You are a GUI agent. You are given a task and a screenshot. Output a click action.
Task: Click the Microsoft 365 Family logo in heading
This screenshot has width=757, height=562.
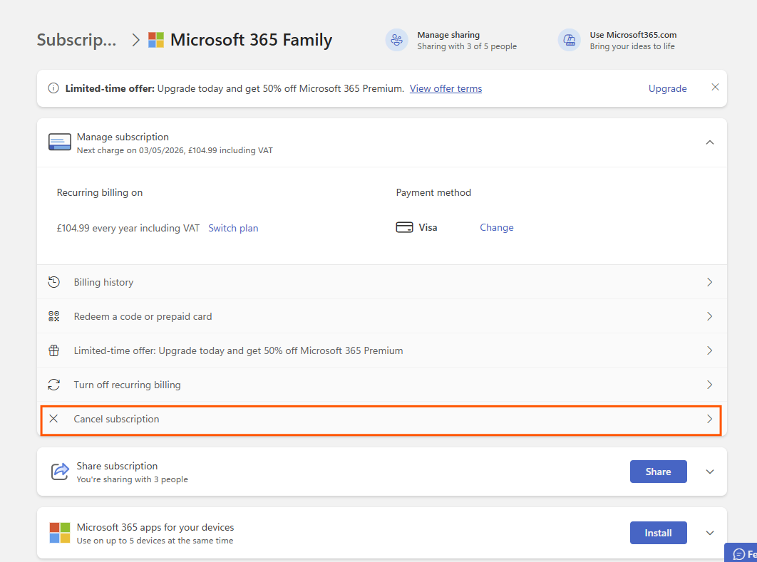coord(156,40)
